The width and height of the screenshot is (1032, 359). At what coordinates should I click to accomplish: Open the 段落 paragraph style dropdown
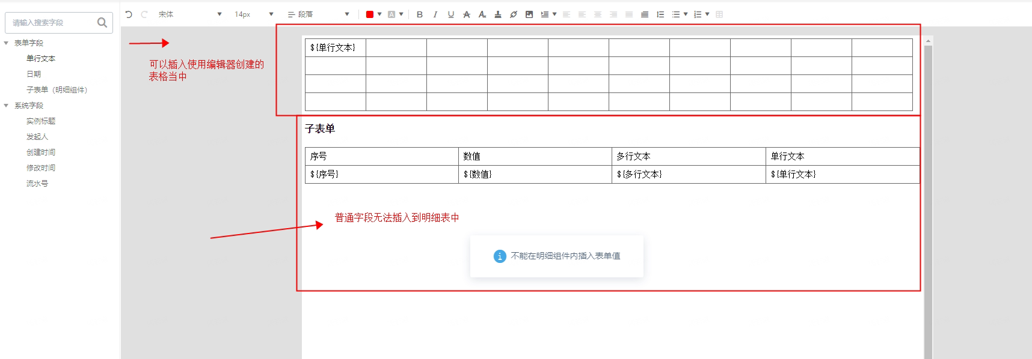318,14
